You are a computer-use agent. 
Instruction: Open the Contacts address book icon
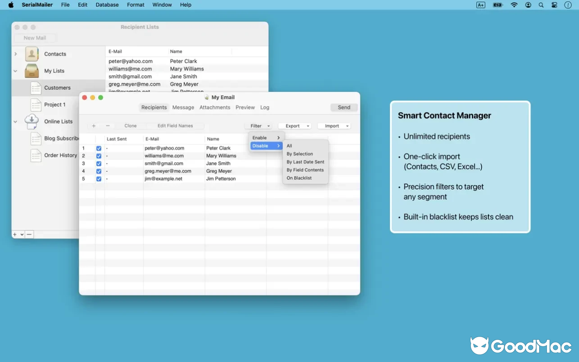(x=31, y=54)
